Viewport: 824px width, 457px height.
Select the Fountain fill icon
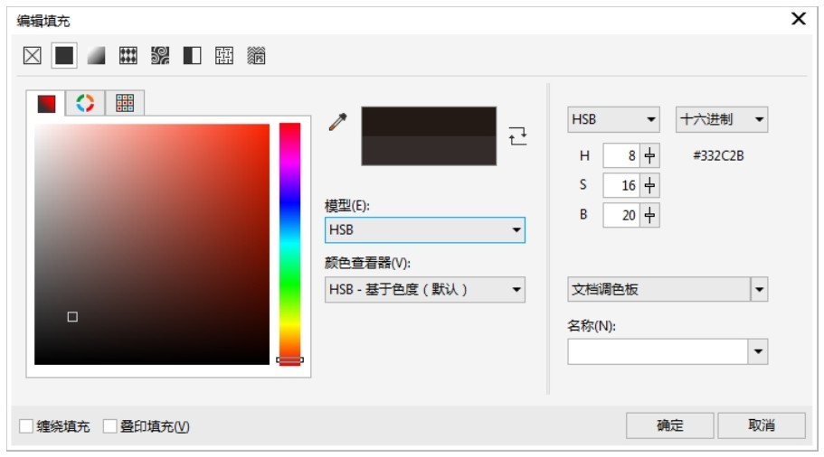pos(96,55)
